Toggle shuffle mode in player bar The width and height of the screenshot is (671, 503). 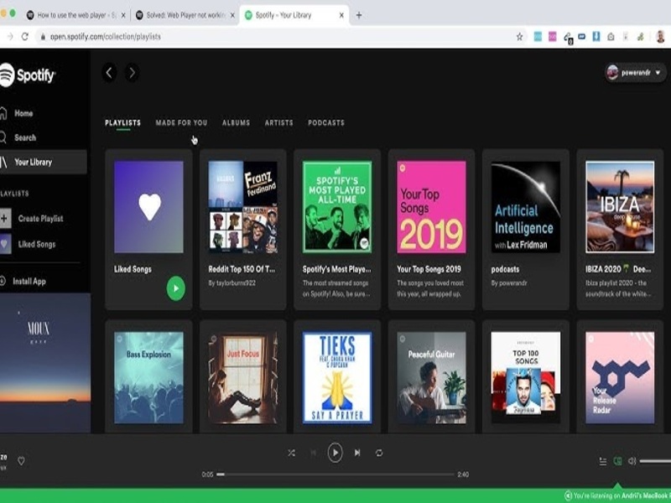pos(291,453)
